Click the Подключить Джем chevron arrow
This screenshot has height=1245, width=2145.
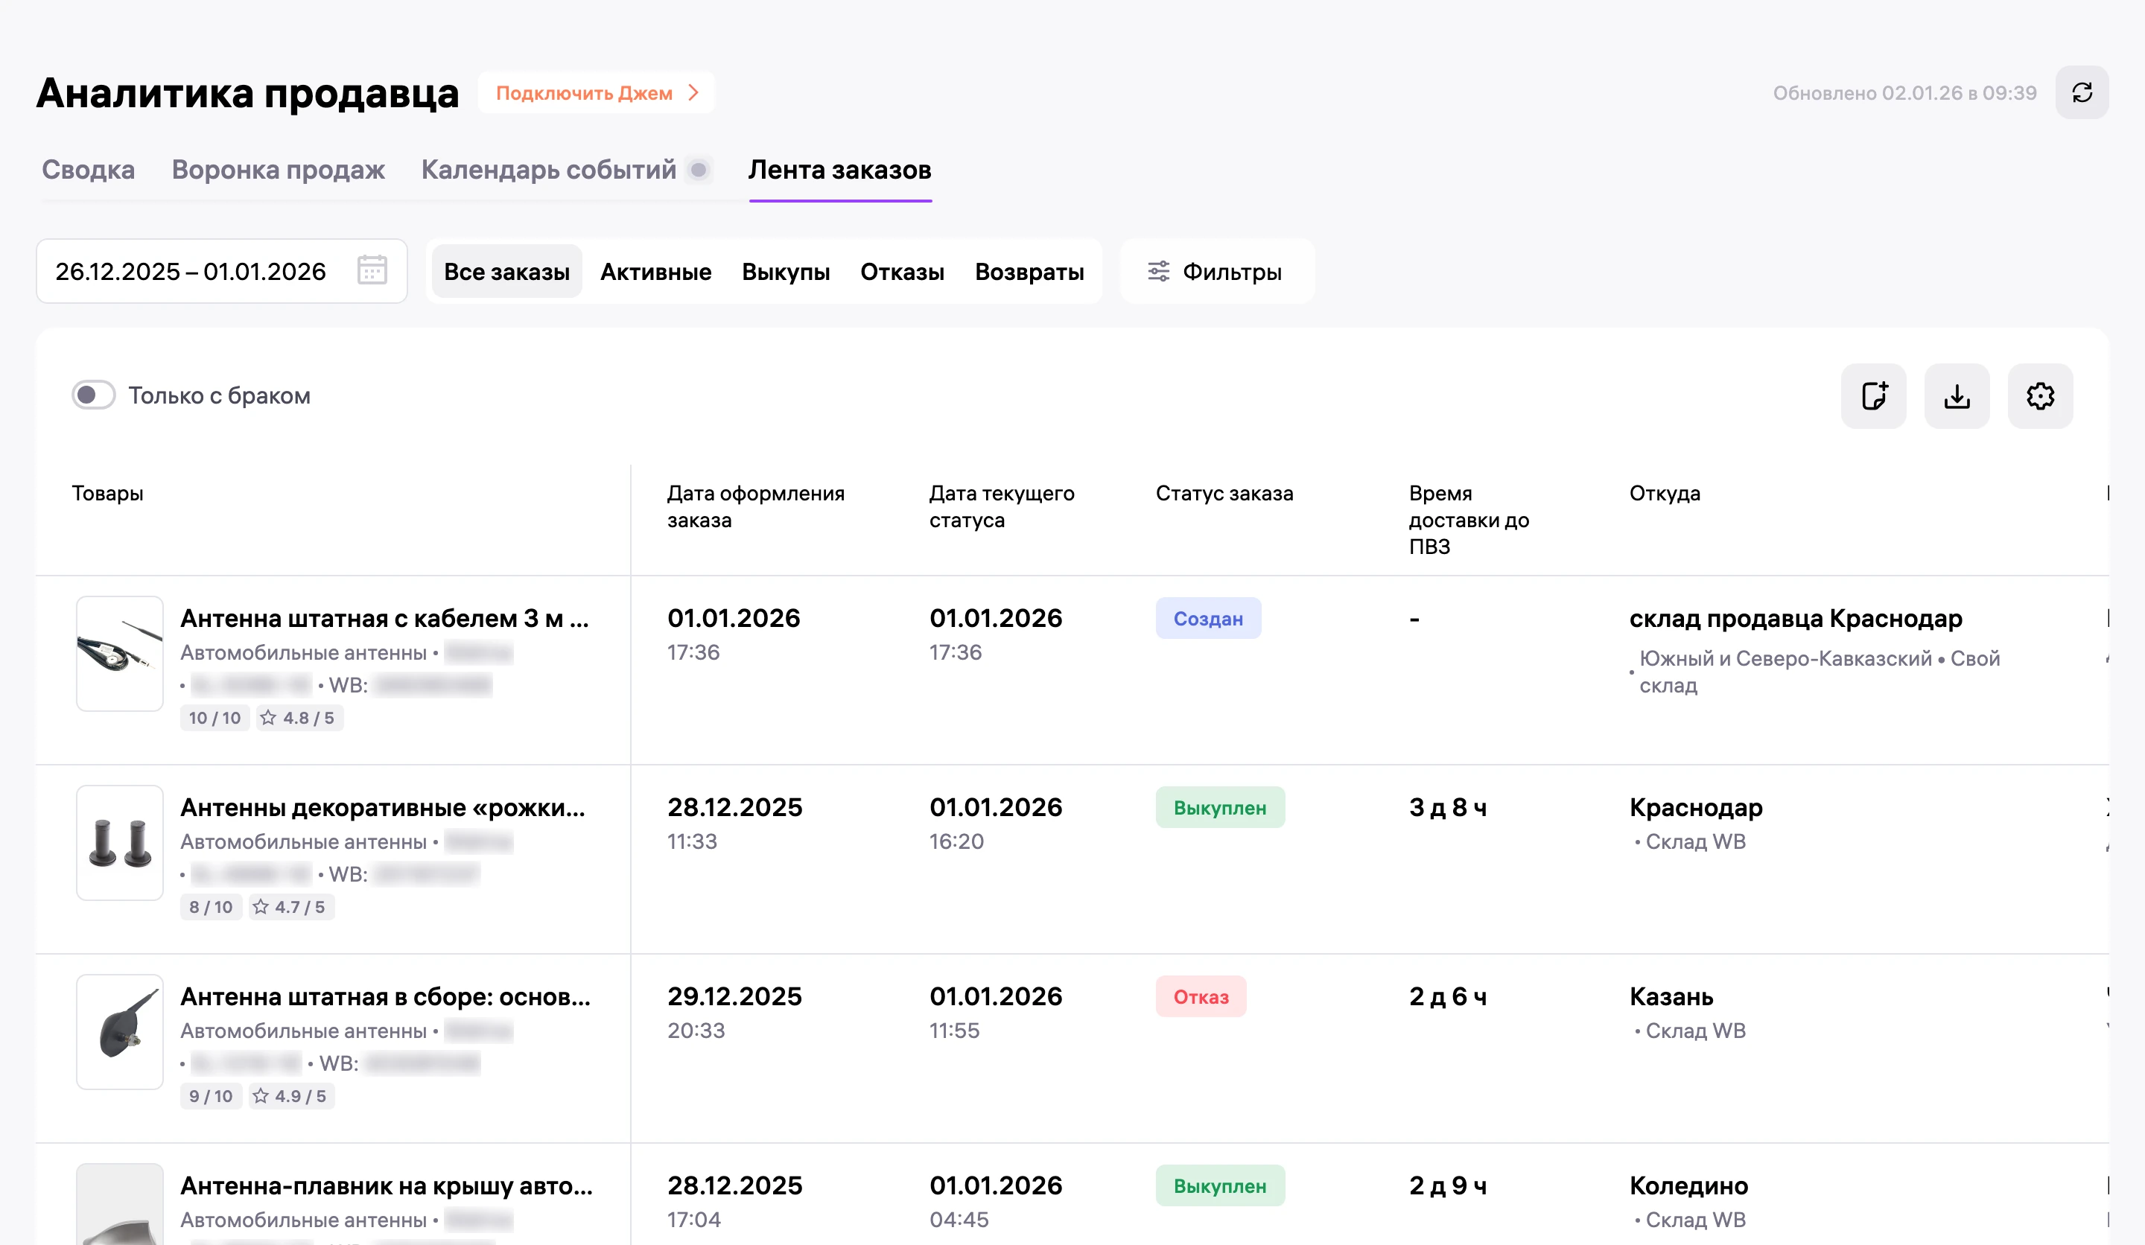[693, 93]
